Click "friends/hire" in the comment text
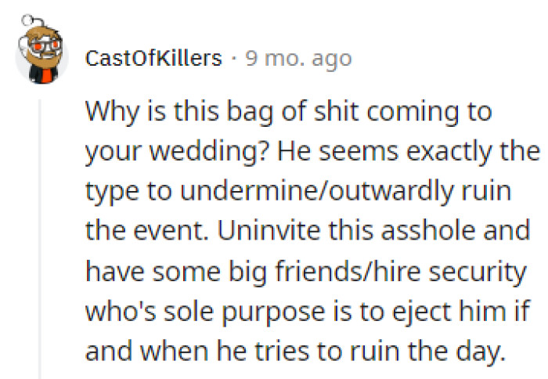Image resolution: width=548 pixels, height=379 pixels. [348, 271]
